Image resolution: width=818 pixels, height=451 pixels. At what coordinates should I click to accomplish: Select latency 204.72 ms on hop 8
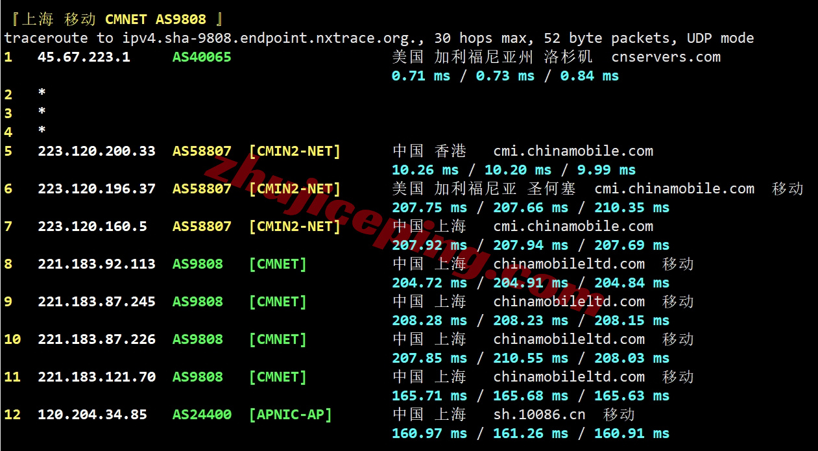pyautogui.click(x=429, y=283)
